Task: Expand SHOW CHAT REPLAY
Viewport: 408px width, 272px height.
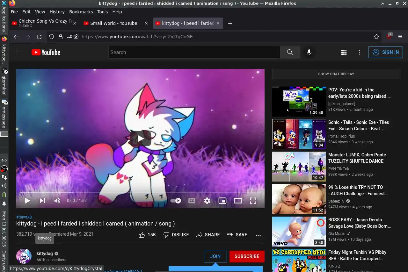Action: (x=336, y=74)
